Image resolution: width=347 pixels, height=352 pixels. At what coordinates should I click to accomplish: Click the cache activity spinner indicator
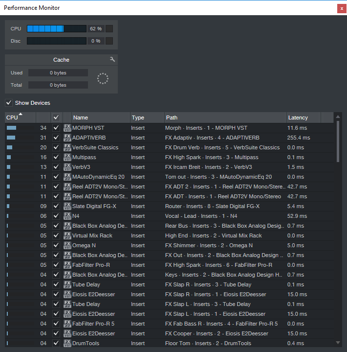coord(103,78)
